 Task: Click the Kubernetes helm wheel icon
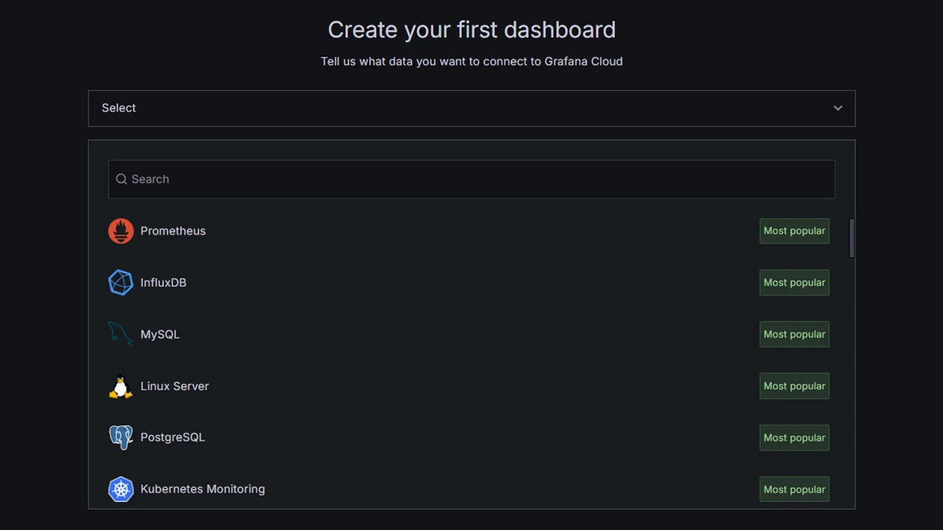pos(121,489)
